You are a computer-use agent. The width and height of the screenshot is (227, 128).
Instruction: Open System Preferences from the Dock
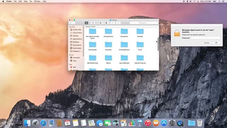(172, 123)
